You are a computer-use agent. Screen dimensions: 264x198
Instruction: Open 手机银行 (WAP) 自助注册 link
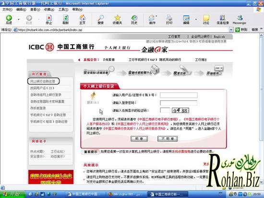coord(48,115)
